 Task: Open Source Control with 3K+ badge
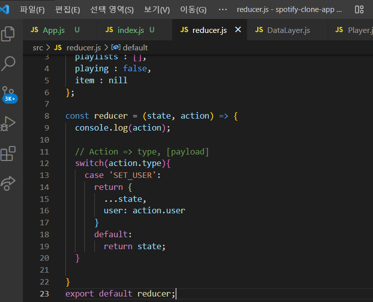(x=9, y=94)
